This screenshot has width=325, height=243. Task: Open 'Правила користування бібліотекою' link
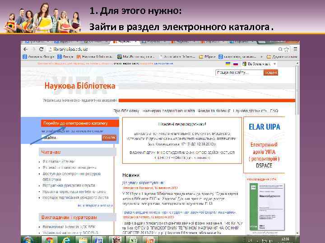(74, 192)
